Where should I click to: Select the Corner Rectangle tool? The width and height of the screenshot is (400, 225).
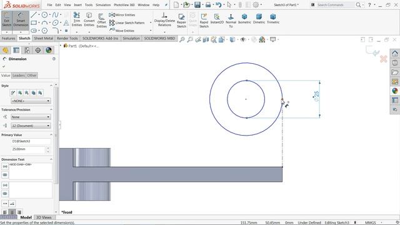pos(34,22)
